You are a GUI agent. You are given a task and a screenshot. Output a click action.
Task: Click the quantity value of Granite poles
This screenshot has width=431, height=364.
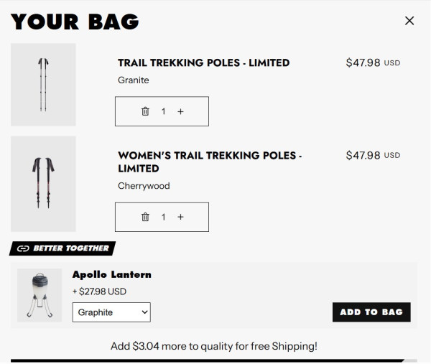[x=163, y=111]
